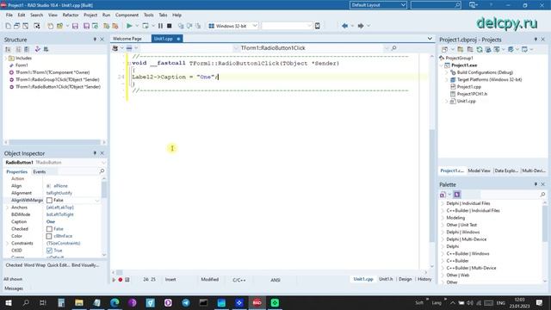Toggle the AlignWithMargins checkbox
The height and width of the screenshot is (310, 551).
(x=49, y=201)
